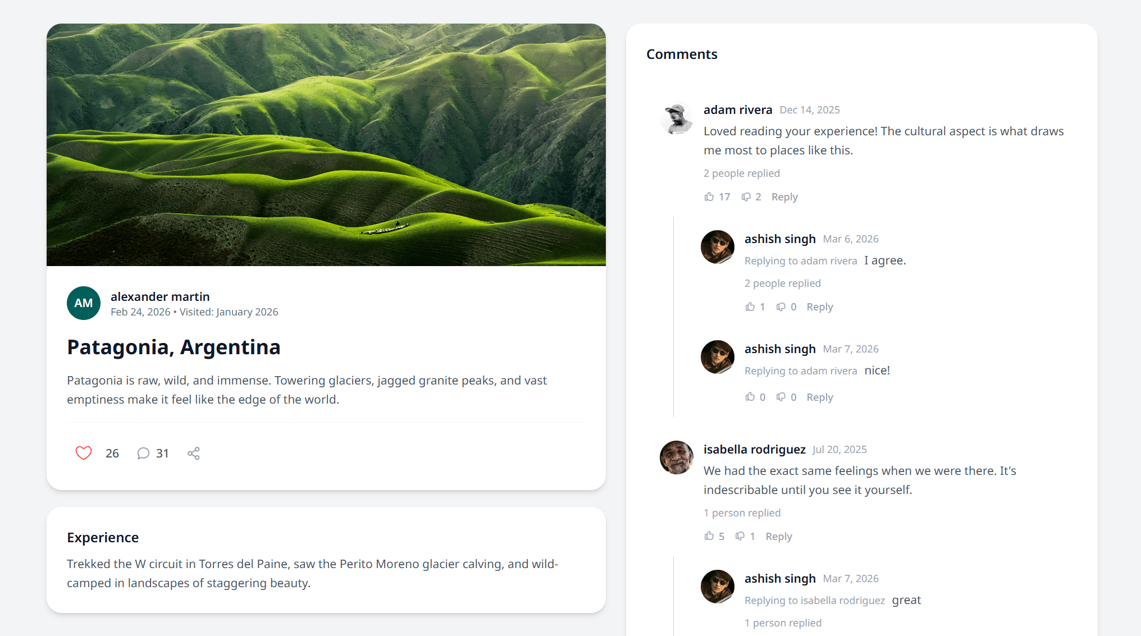The width and height of the screenshot is (1141, 636).
Task: Thumbs down adam rivera's comment
Action: click(747, 196)
